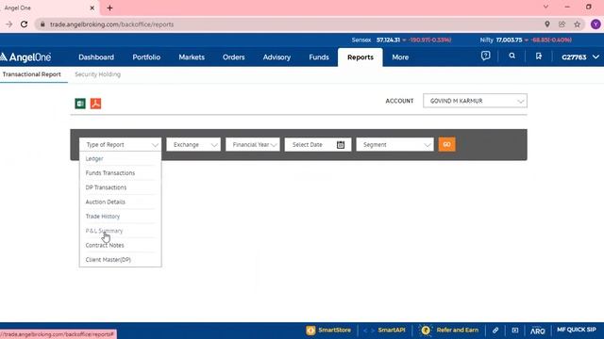Choose Contract Notes report type
This screenshot has height=339, width=604.
click(120, 245)
